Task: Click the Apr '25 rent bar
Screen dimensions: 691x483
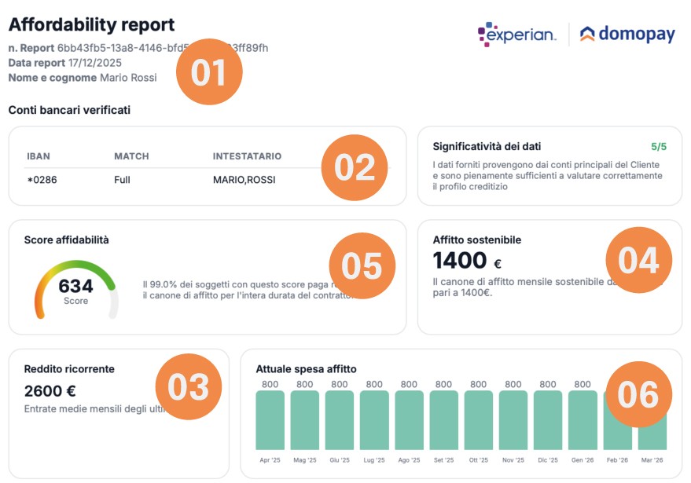Action: click(270, 420)
